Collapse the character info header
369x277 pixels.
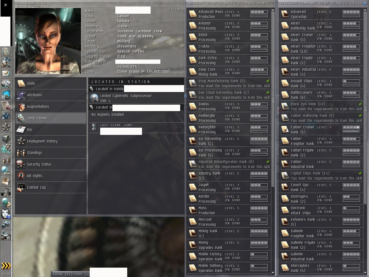point(177,9)
